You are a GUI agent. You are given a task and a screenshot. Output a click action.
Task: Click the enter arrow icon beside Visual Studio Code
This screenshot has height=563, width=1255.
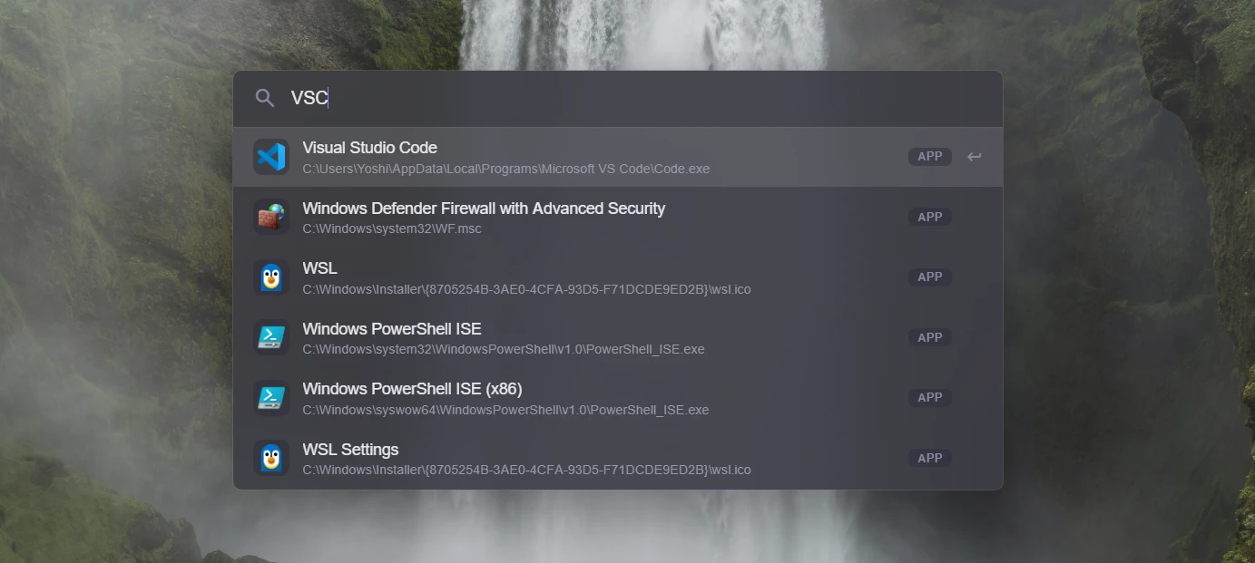point(974,157)
